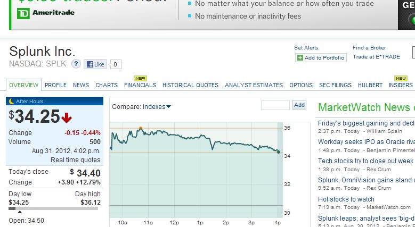Open the Hot stocks to watch headline

click(346, 199)
